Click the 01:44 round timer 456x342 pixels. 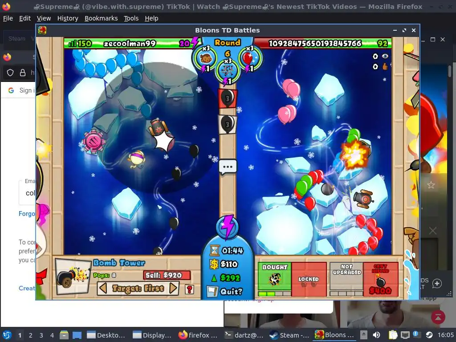pyautogui.click(x=232, y=250)
